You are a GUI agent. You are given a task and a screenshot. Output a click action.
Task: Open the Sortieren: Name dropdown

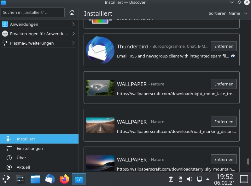(228, 14)
